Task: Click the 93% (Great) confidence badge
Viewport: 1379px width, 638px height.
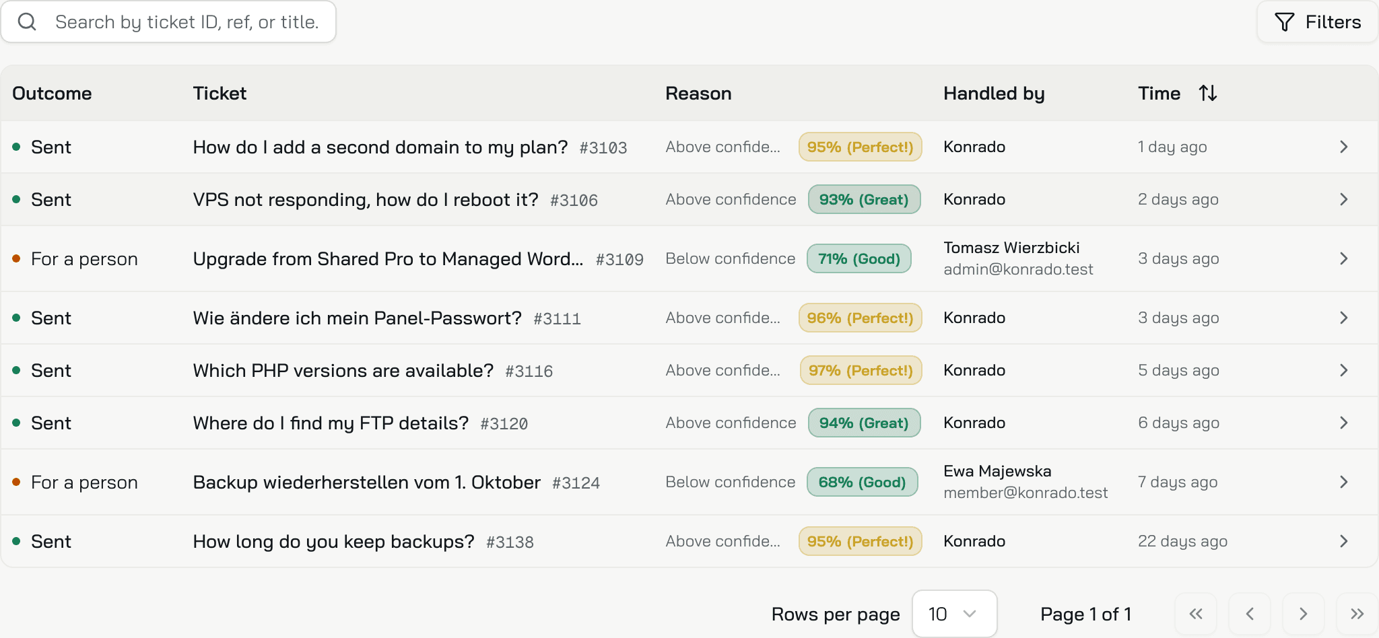Action: pos(864,199)
